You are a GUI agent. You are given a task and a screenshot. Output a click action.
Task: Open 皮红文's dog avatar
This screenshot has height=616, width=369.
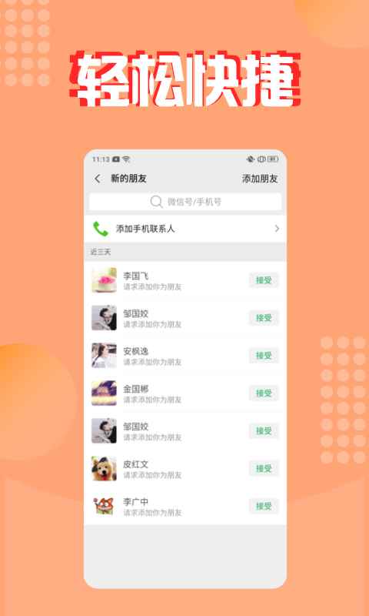point(104,468)
